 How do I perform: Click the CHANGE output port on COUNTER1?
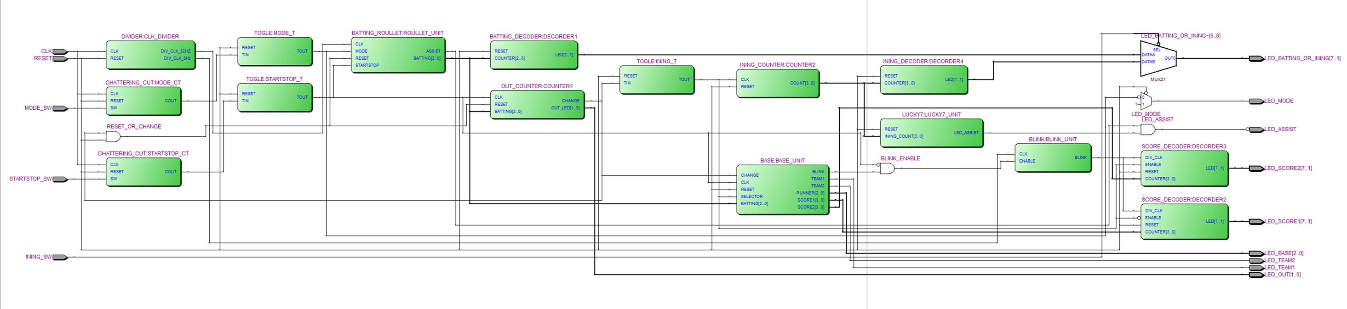(571, 101)
